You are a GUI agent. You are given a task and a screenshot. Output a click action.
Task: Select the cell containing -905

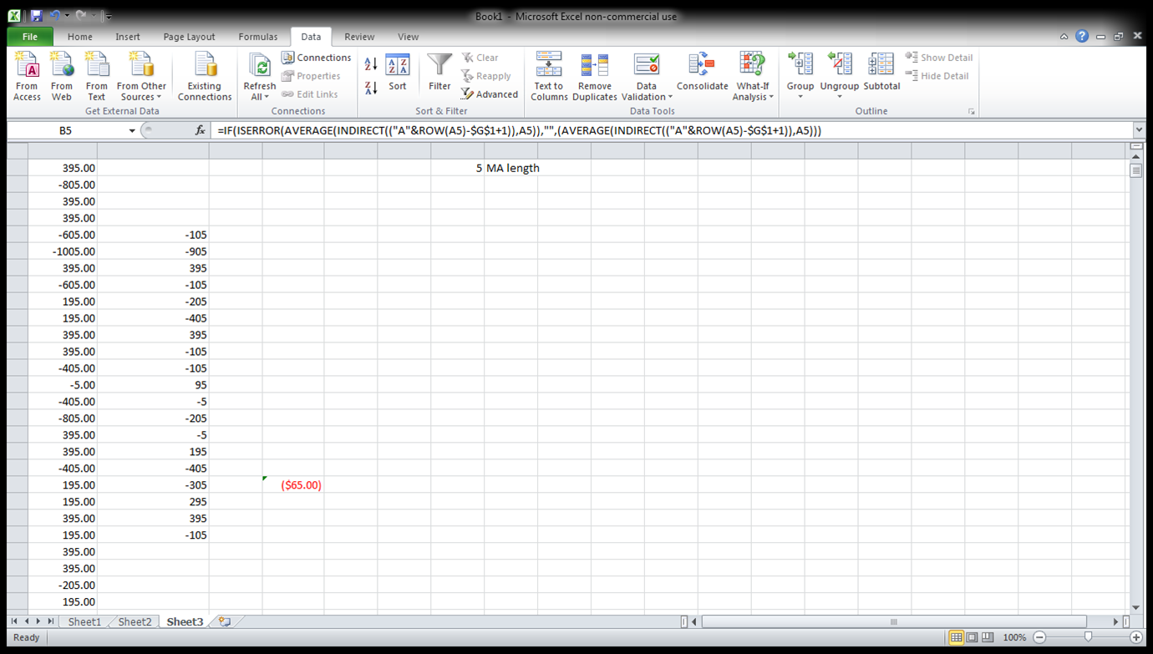(153, 251)
